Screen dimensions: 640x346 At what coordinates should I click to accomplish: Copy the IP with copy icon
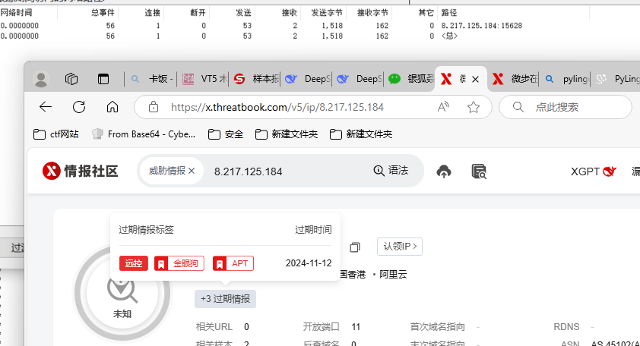tap(355, 247)
